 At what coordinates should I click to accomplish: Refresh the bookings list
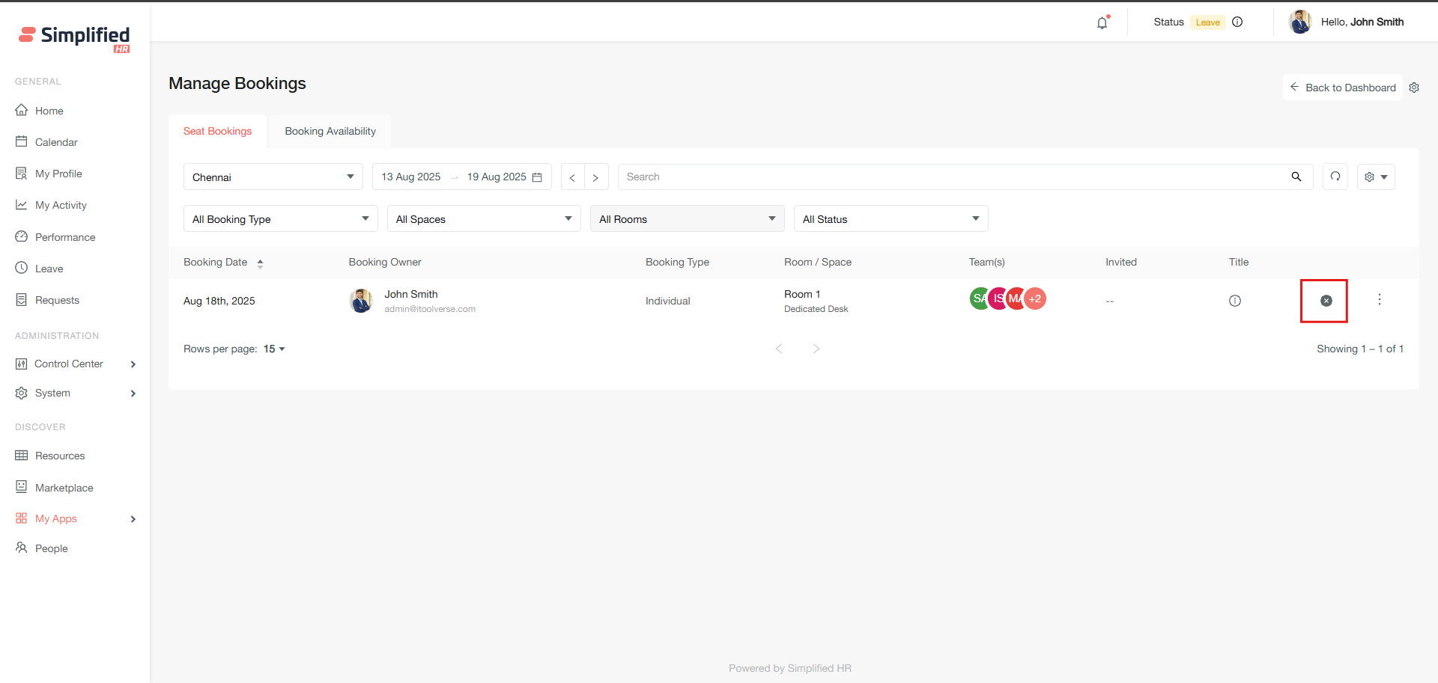click(x=1335, y=177)
